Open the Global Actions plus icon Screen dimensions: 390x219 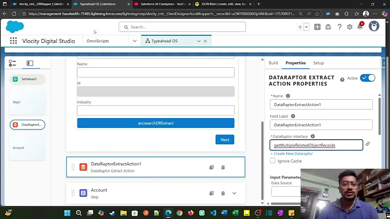pos(317,27)
